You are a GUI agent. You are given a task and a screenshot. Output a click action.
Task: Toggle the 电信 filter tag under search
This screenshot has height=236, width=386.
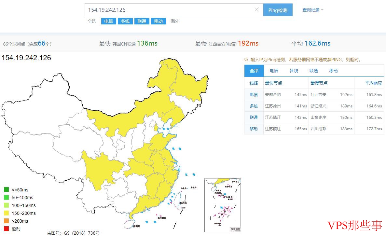point(109,21)
